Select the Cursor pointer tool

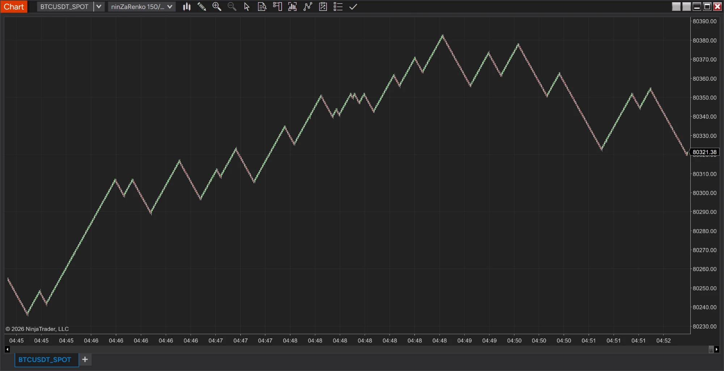coord(247,7)
